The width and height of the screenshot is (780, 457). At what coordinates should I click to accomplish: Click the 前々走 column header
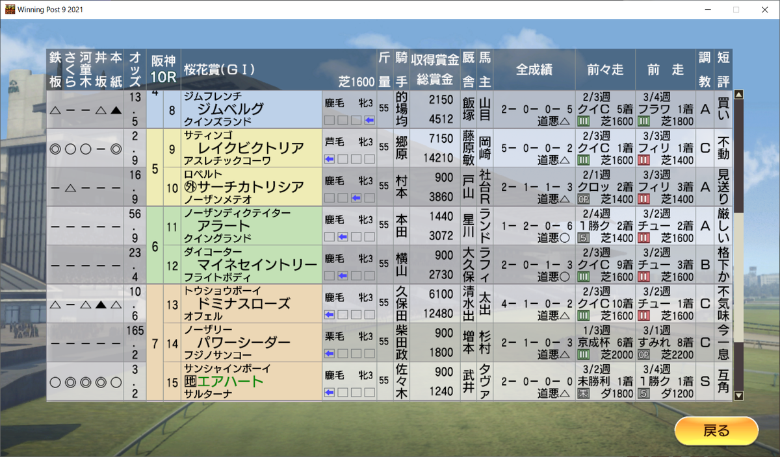(604, 69)
